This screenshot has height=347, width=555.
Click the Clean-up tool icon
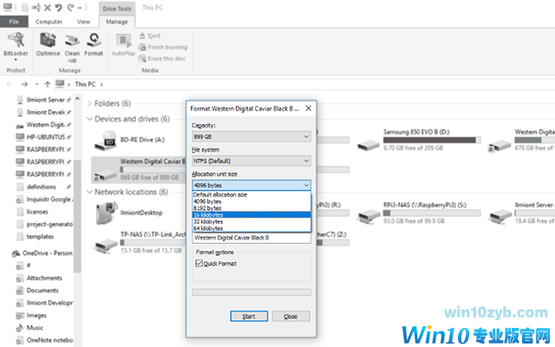click(71, 40)
